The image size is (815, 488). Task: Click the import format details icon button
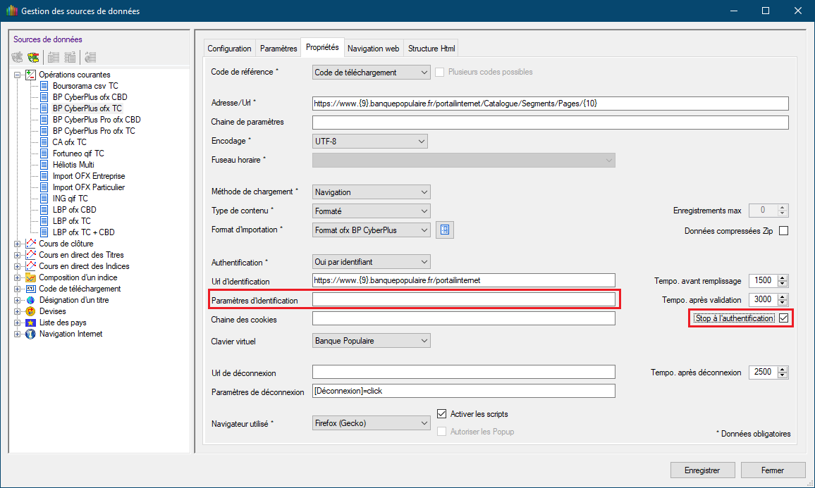tap(444, 230)
